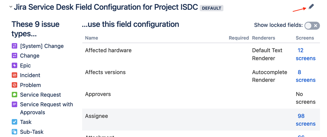This screenshot has width=327, height=137.
Task: Click the Epic lightning bolt icon
Action: click(14, 66)
